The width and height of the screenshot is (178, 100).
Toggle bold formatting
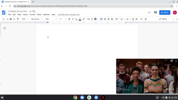69,19
